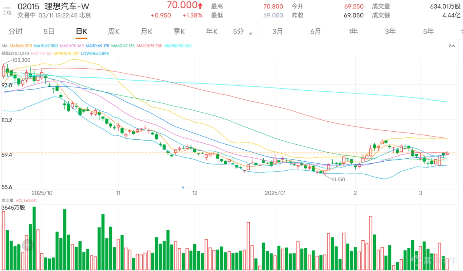The width and height of the screenshot is (463, 271).
Task: Click the 61.150 low price marker
Action: pos(338,179)
